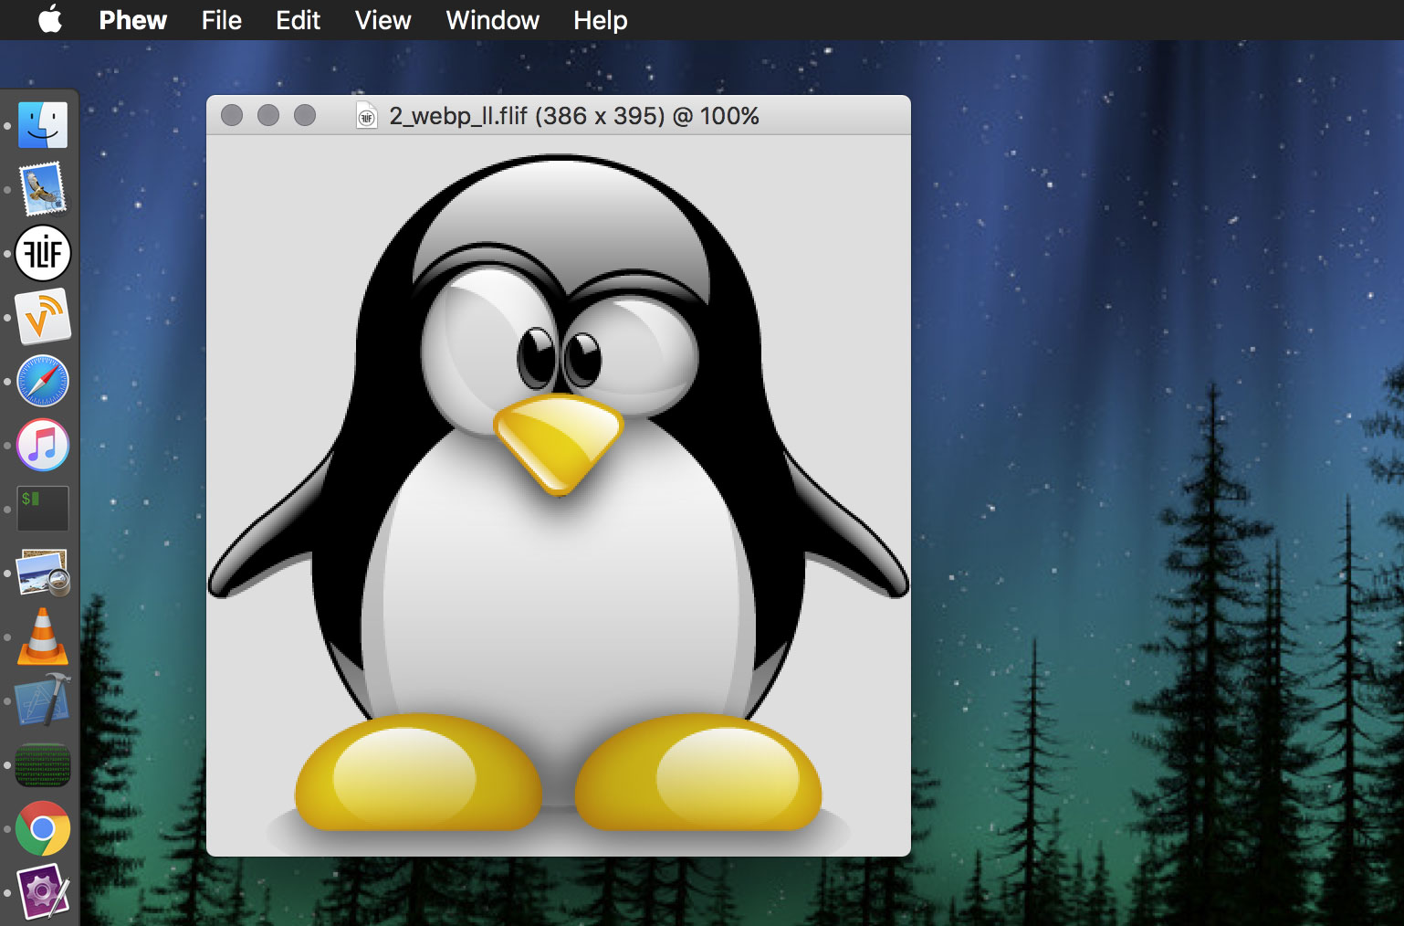Image resolution: width=1404 pixels, height=926 pixels.
Task: Open the Apple menu
Action: (x=50, y=19)
